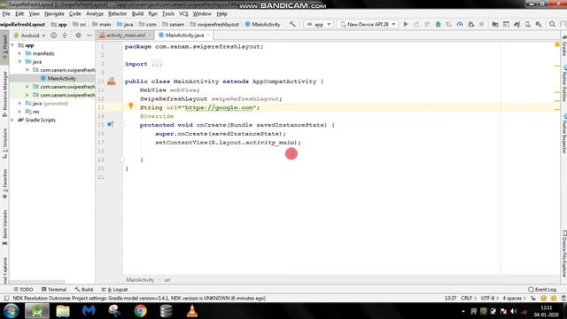Toggle the Project tool window side button
The width and height of the screenshot is (567, 319).
(4, 48)
